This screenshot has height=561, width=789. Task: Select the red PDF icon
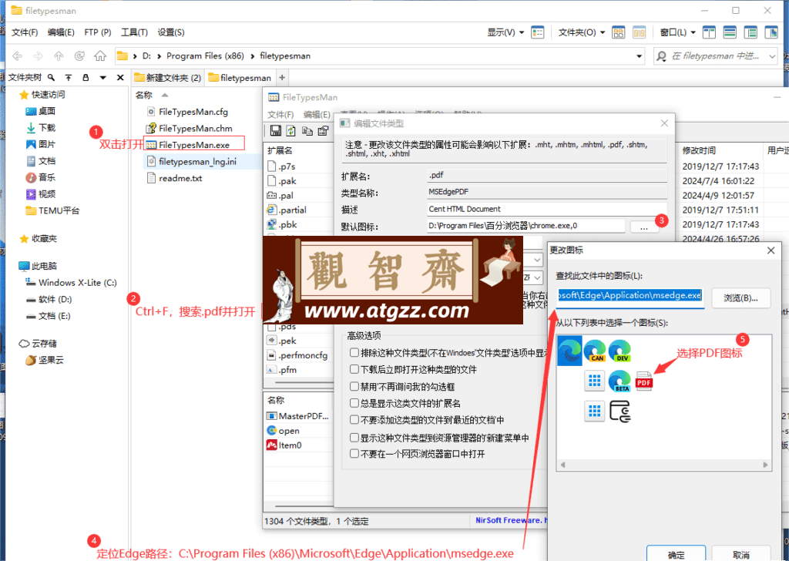click(644, 381)
